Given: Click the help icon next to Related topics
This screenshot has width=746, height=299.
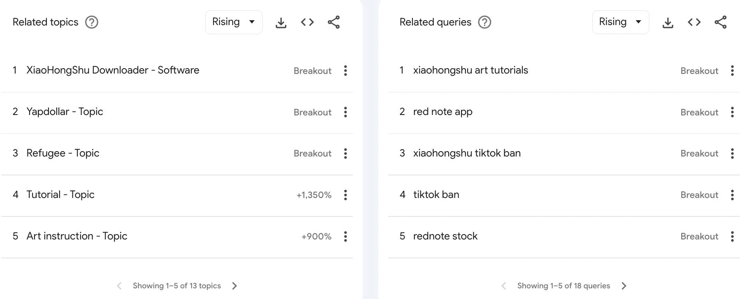Looking at the screenshot, I should click(x=92, y=22).
